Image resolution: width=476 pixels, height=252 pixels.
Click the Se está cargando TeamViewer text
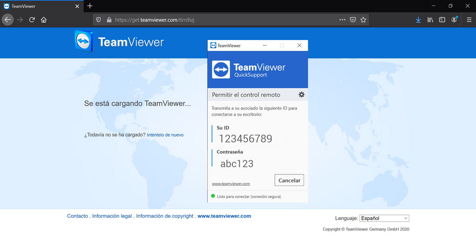(138, 103)
